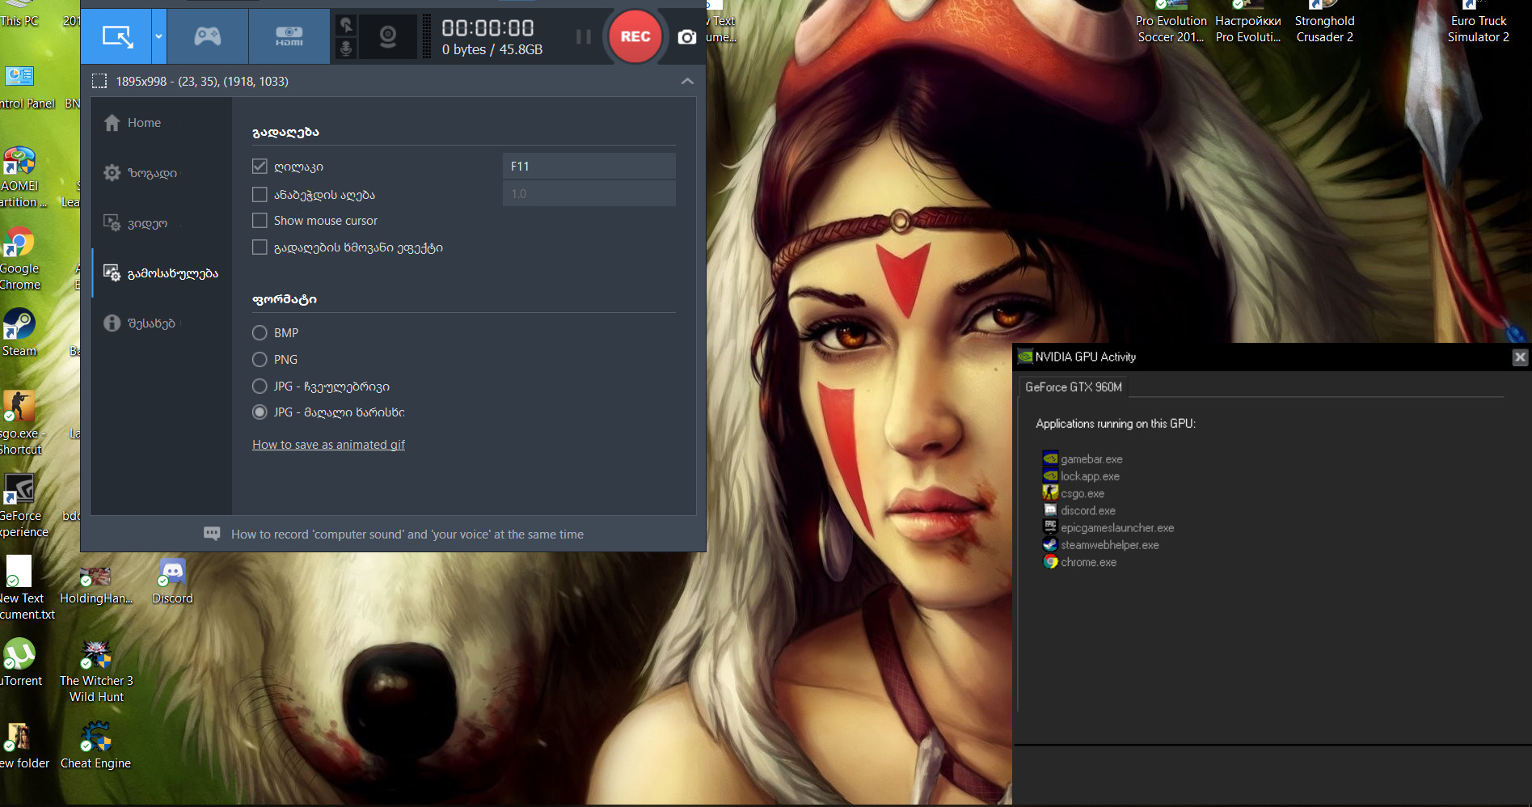Open The Witcher 3 Wild Hunt shortcut
The width and height of the screenshot is (1532, 807).
[96, 673]
